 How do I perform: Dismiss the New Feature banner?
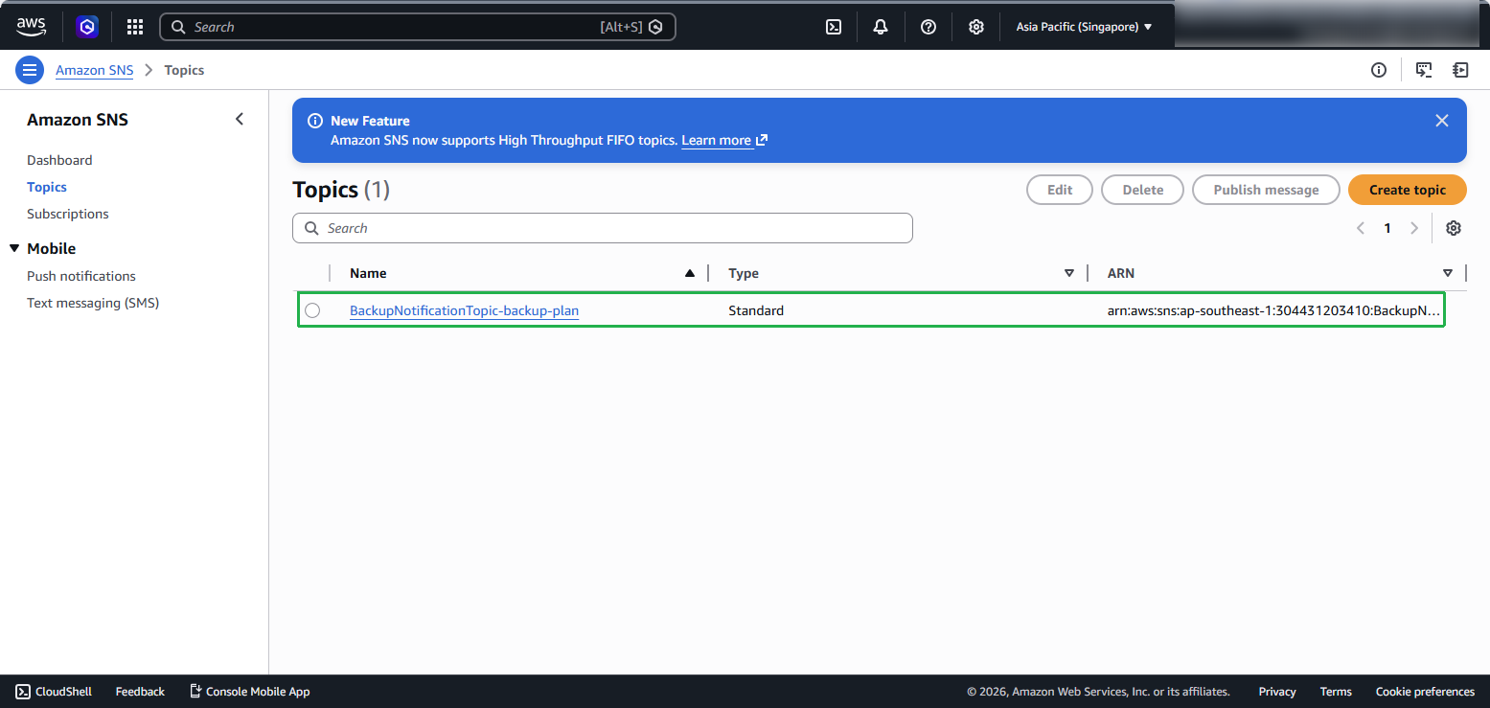(x=1442, y=121)
